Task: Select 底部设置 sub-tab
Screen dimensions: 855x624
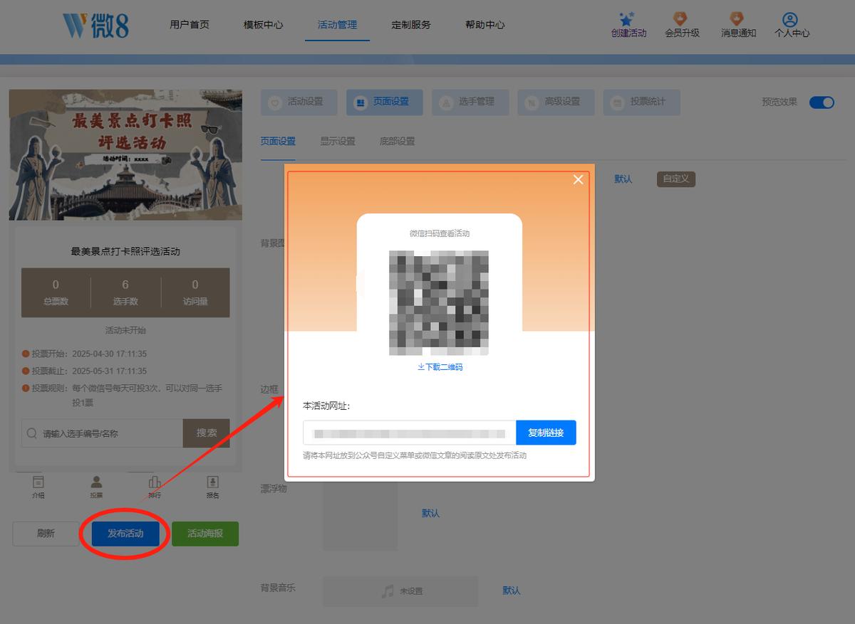Action: 397,142
